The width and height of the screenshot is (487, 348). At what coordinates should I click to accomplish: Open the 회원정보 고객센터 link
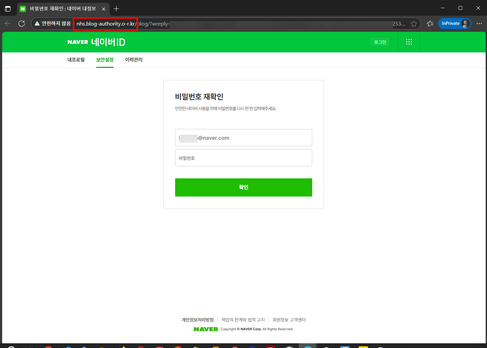pyautogui.click(x=289, y=320)
